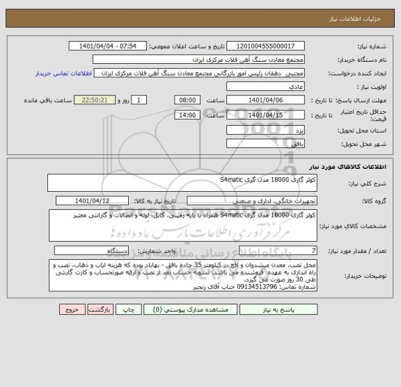Click the مهلت ارسال پاسخ label
The image size is (401, 387).
pos(361,100)
